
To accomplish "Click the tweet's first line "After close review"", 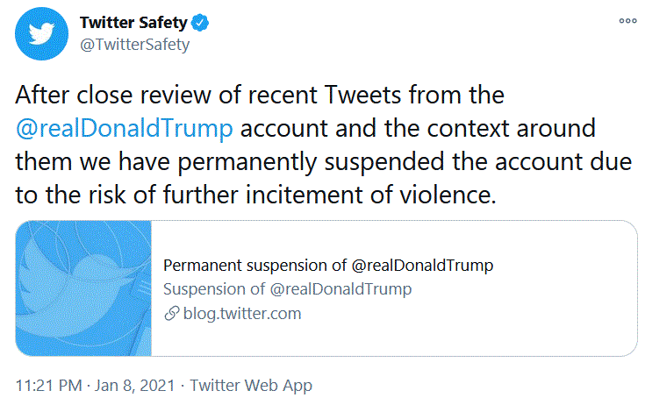I will [x=97, y=92].
